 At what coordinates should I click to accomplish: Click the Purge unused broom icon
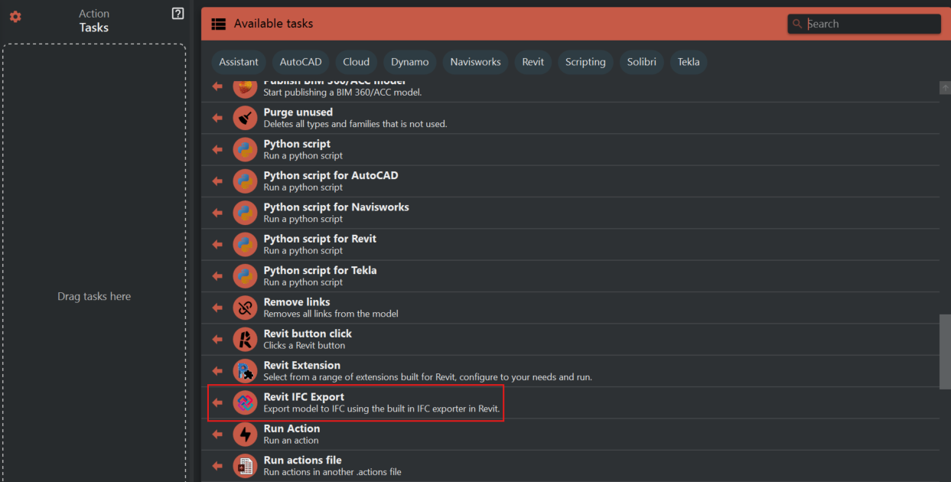pyautogui.click(x=245, y=118)
